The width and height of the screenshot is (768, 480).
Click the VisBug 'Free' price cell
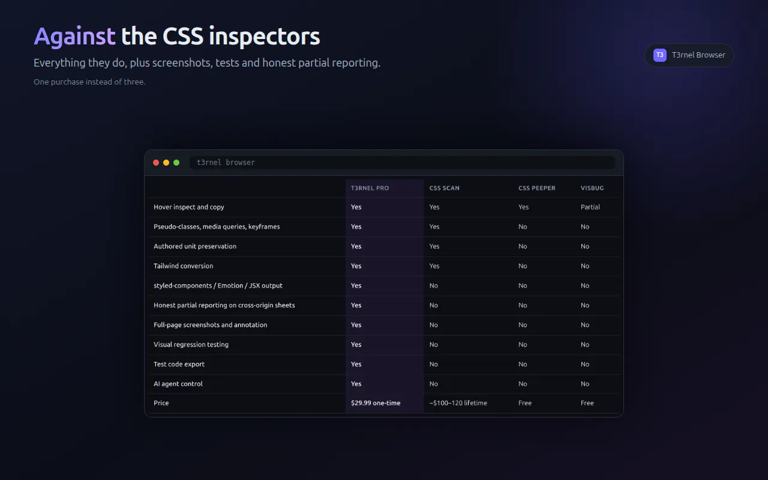[x=587, y=403]
